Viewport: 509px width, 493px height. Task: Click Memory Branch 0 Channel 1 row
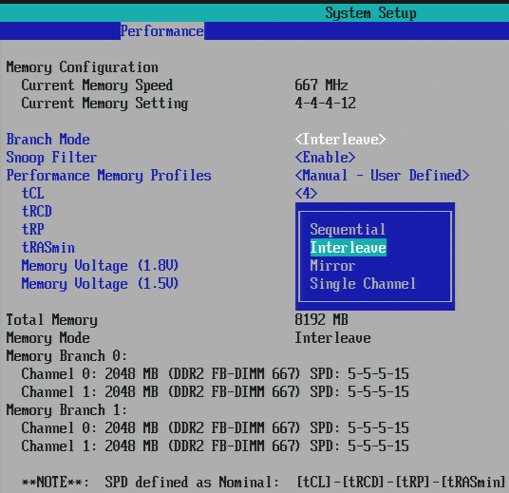[215, 391]
